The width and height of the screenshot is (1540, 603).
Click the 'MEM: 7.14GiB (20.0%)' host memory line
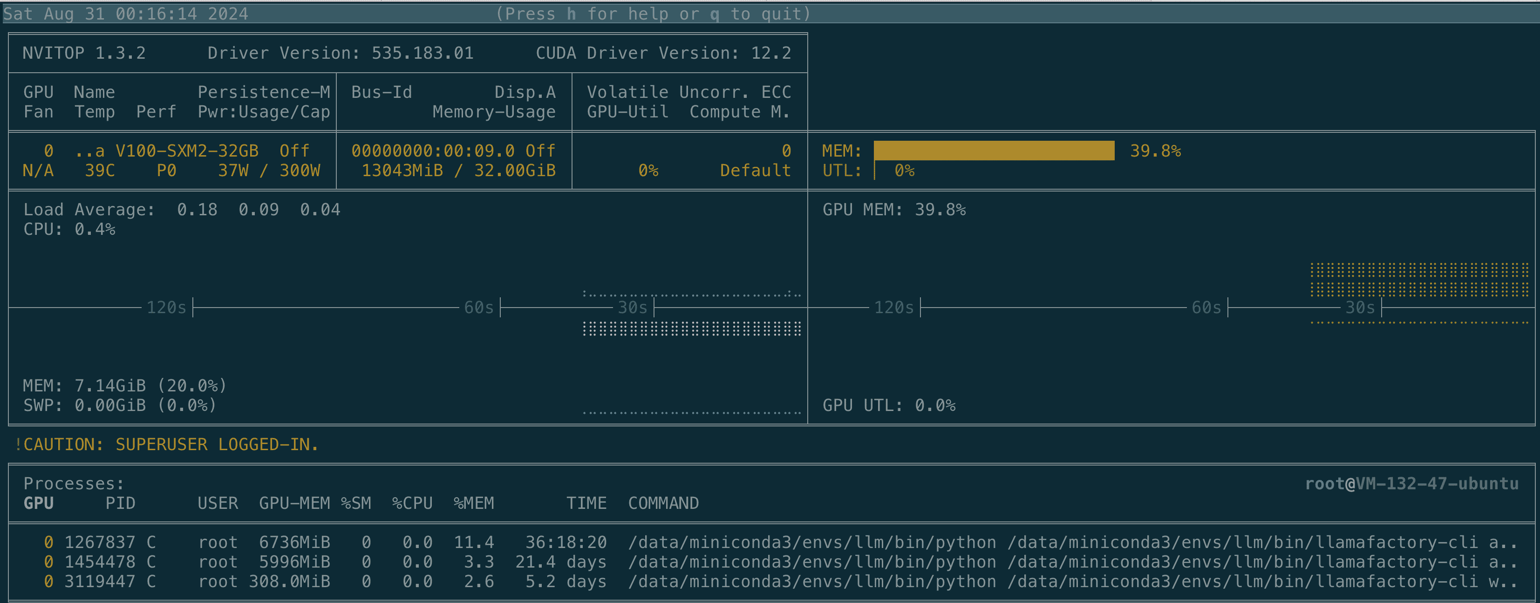pyautogui.click(x=125, y=385)
